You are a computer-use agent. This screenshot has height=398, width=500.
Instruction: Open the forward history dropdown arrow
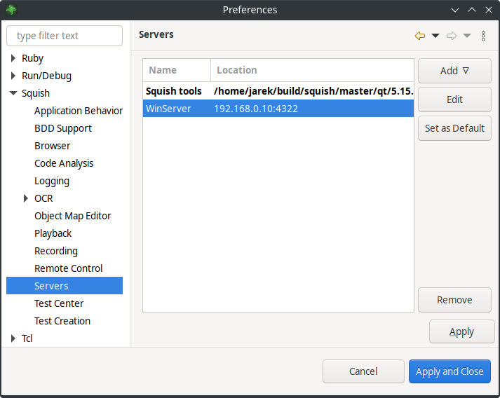(467, 36)
